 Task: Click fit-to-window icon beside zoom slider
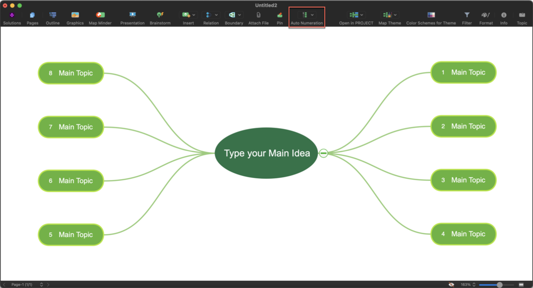521,285
